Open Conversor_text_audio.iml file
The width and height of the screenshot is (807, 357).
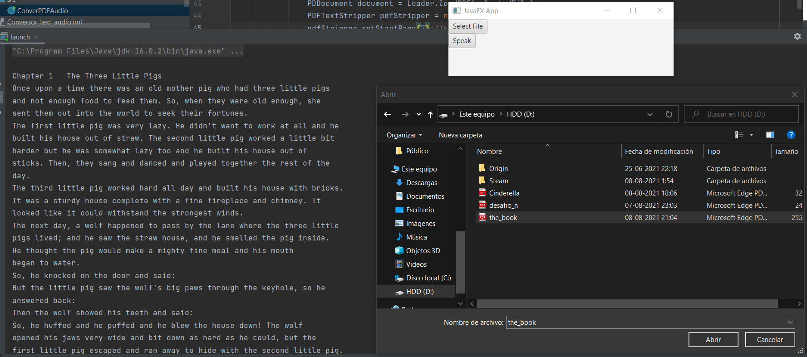point(44,22)
